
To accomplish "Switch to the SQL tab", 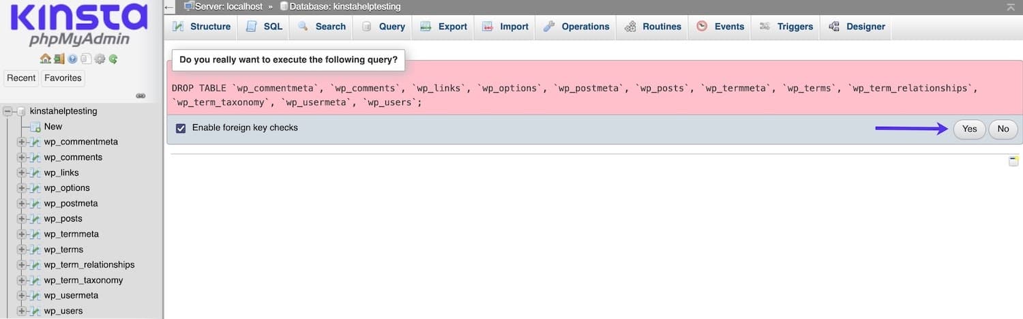I will 263,27.
